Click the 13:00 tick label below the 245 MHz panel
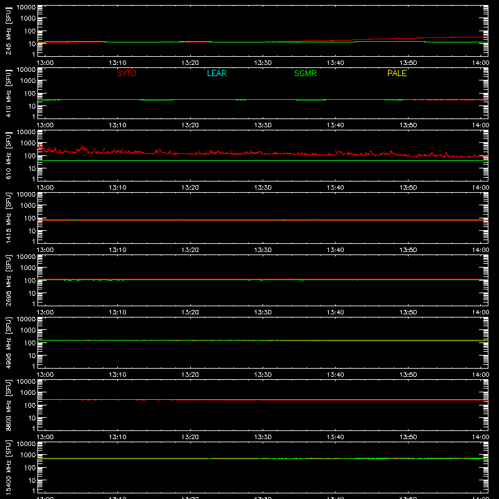 click(45, 63)
